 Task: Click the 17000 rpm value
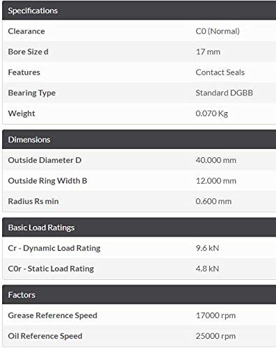point(216,315)
